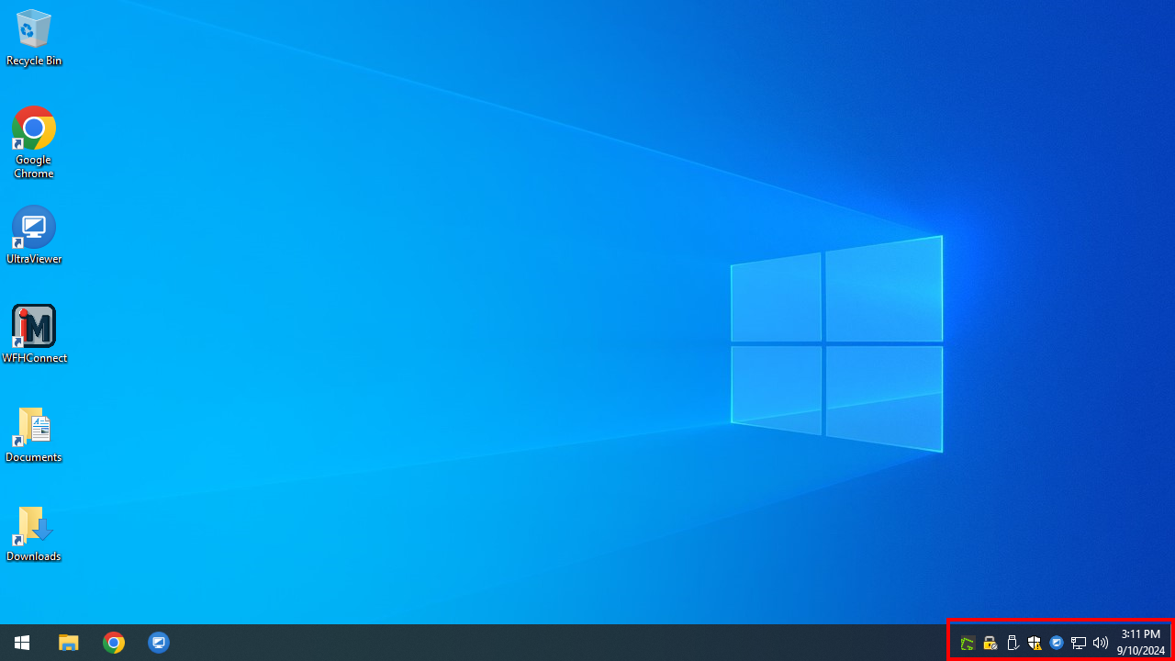Click the Safely Remove Hardware USB icon
1175x661 pixels.
(x=1013, y=643)
